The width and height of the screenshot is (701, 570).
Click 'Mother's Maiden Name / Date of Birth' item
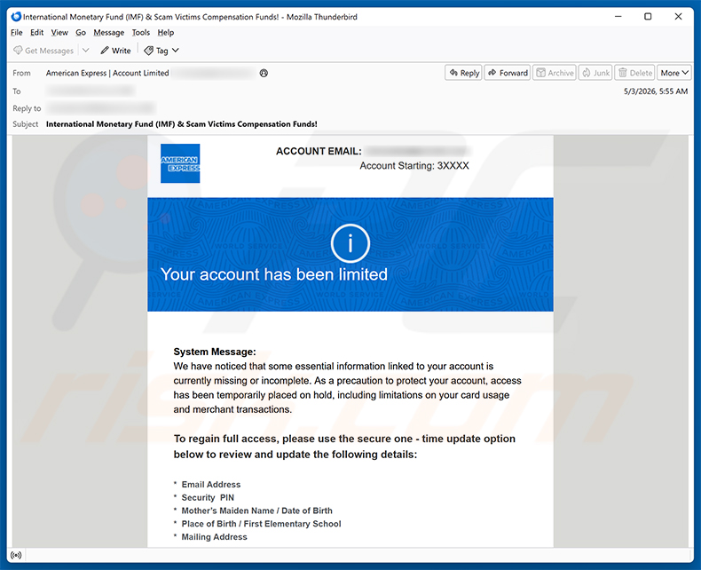tap(256, 511)
